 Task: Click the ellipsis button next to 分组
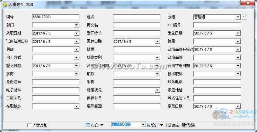pos(244,17)
